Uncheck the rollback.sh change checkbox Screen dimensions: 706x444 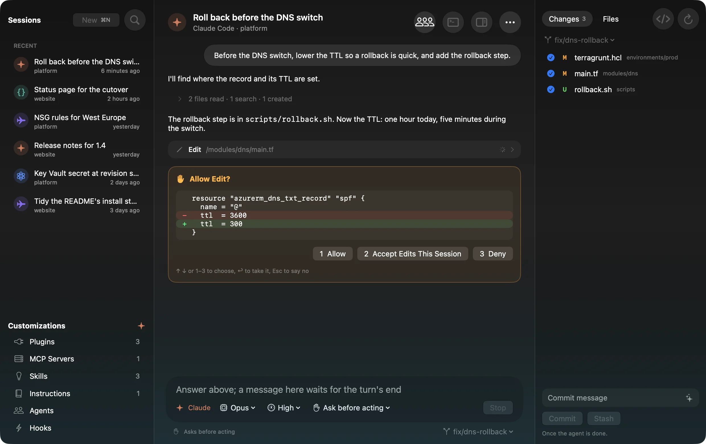(x=550, y=89)
